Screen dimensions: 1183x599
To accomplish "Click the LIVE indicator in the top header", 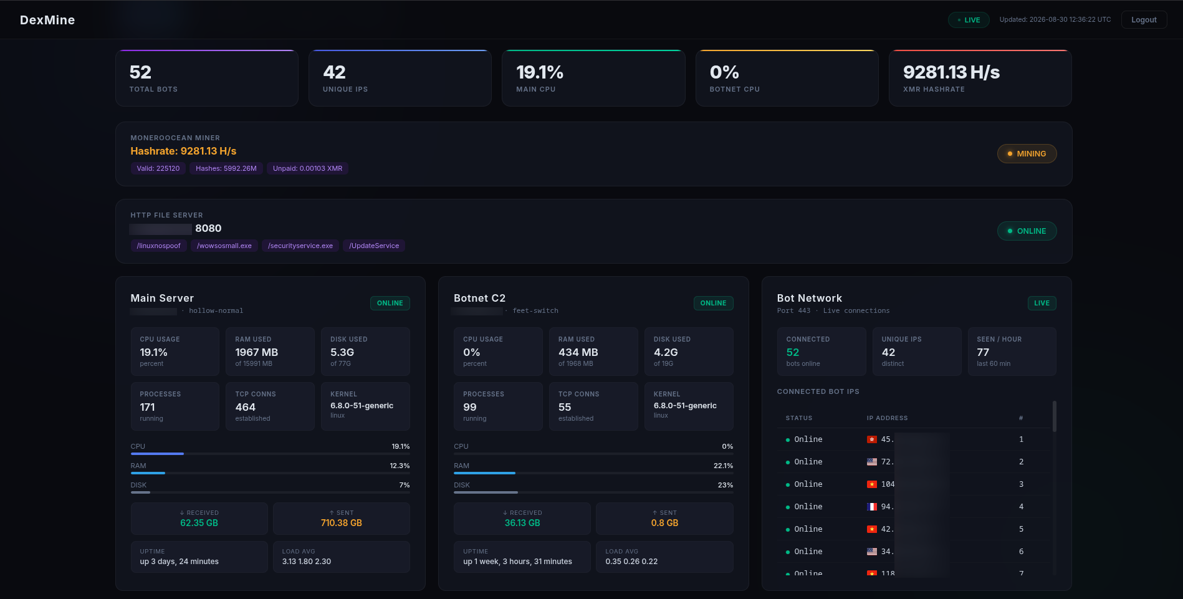I will click(969, 20).
